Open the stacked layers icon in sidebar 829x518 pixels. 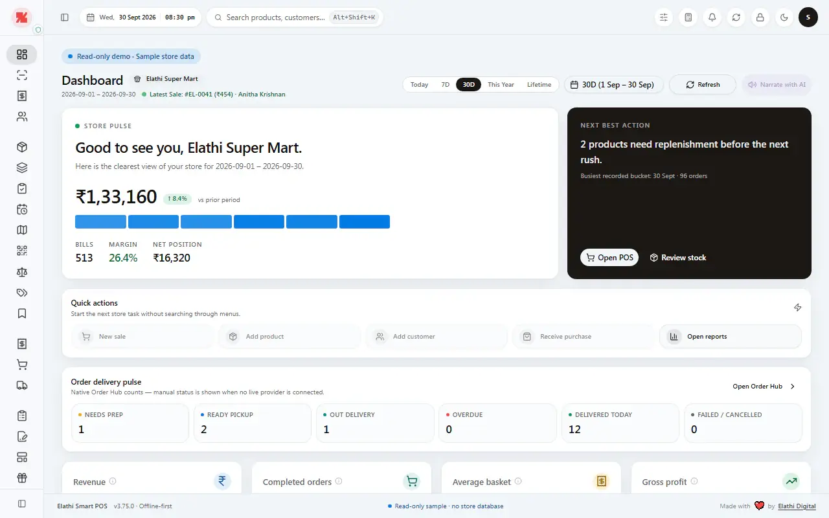pos(22,168)
